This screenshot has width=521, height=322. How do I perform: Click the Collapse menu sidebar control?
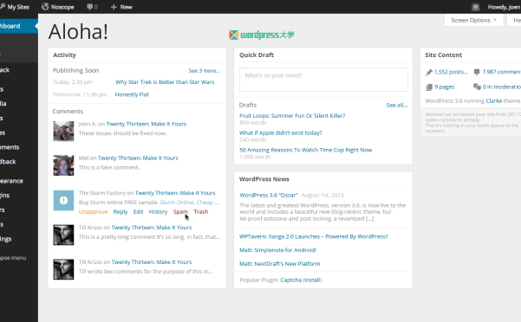coord(13,258)
